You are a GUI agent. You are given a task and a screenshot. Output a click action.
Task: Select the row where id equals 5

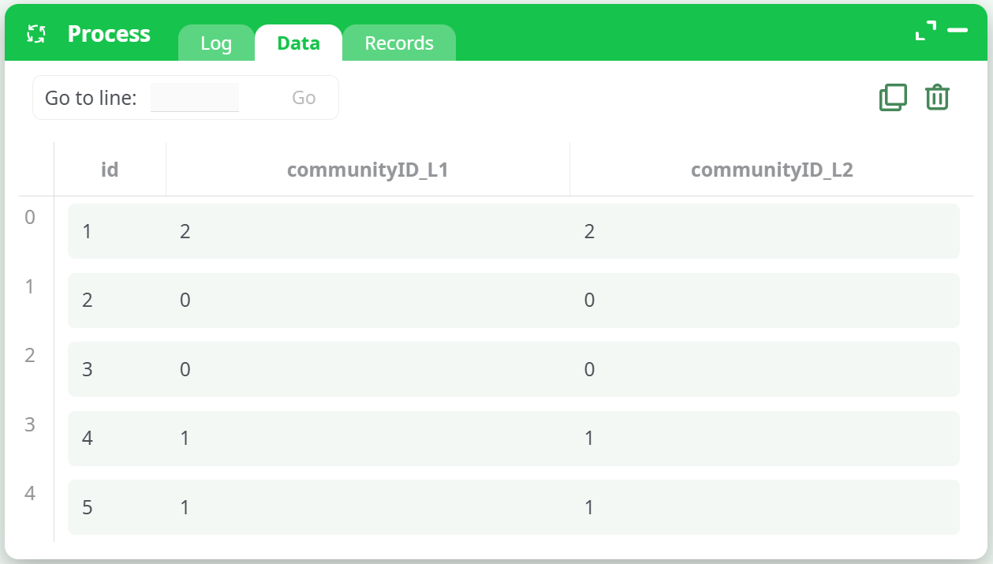click(x=513, y=507)
